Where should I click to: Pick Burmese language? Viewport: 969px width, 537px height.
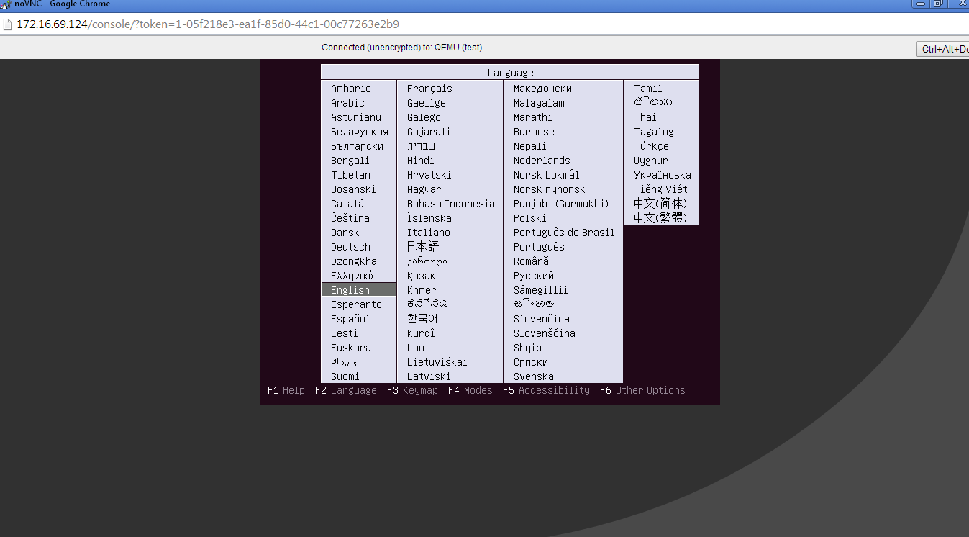pos(534,132)
